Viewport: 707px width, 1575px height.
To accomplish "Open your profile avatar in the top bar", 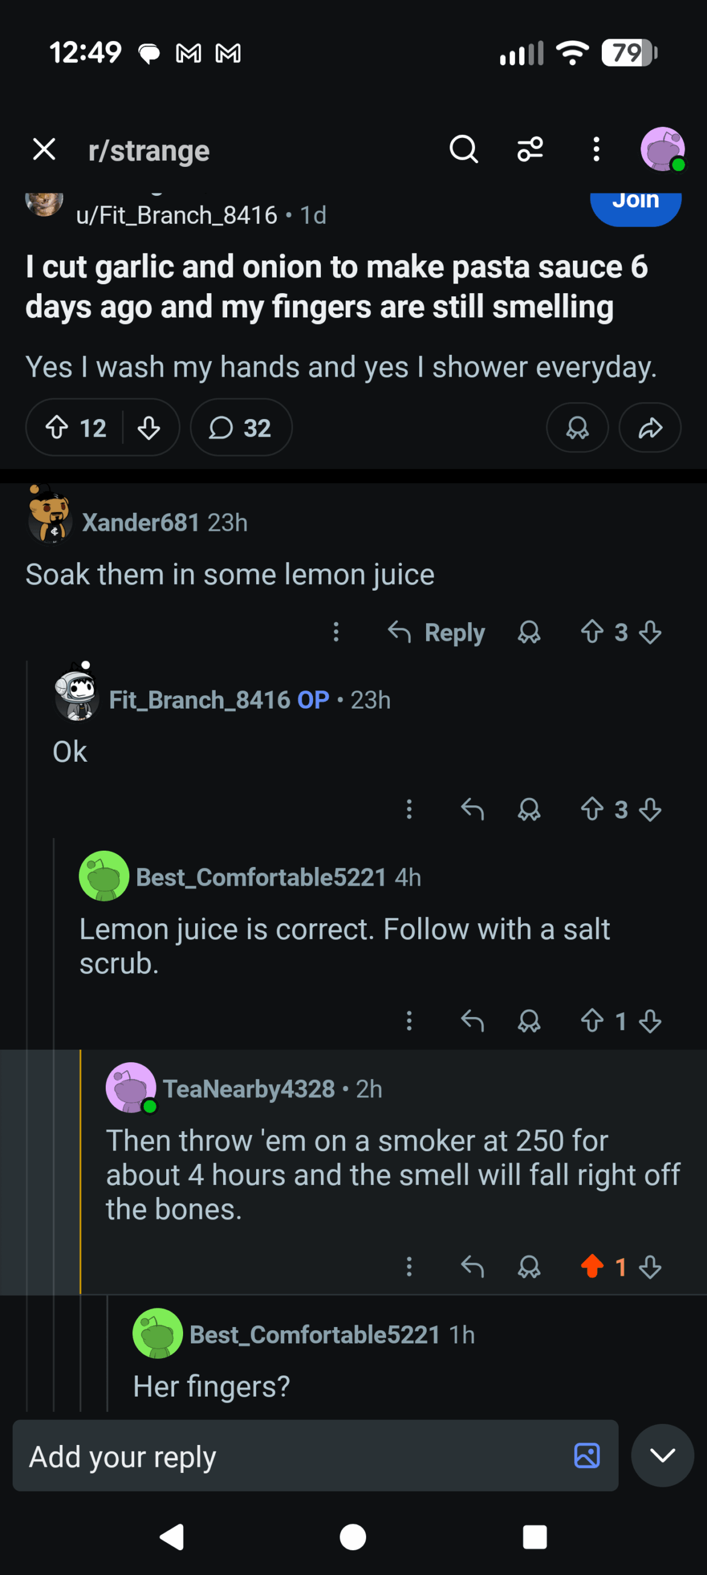I will coord(662,149).
